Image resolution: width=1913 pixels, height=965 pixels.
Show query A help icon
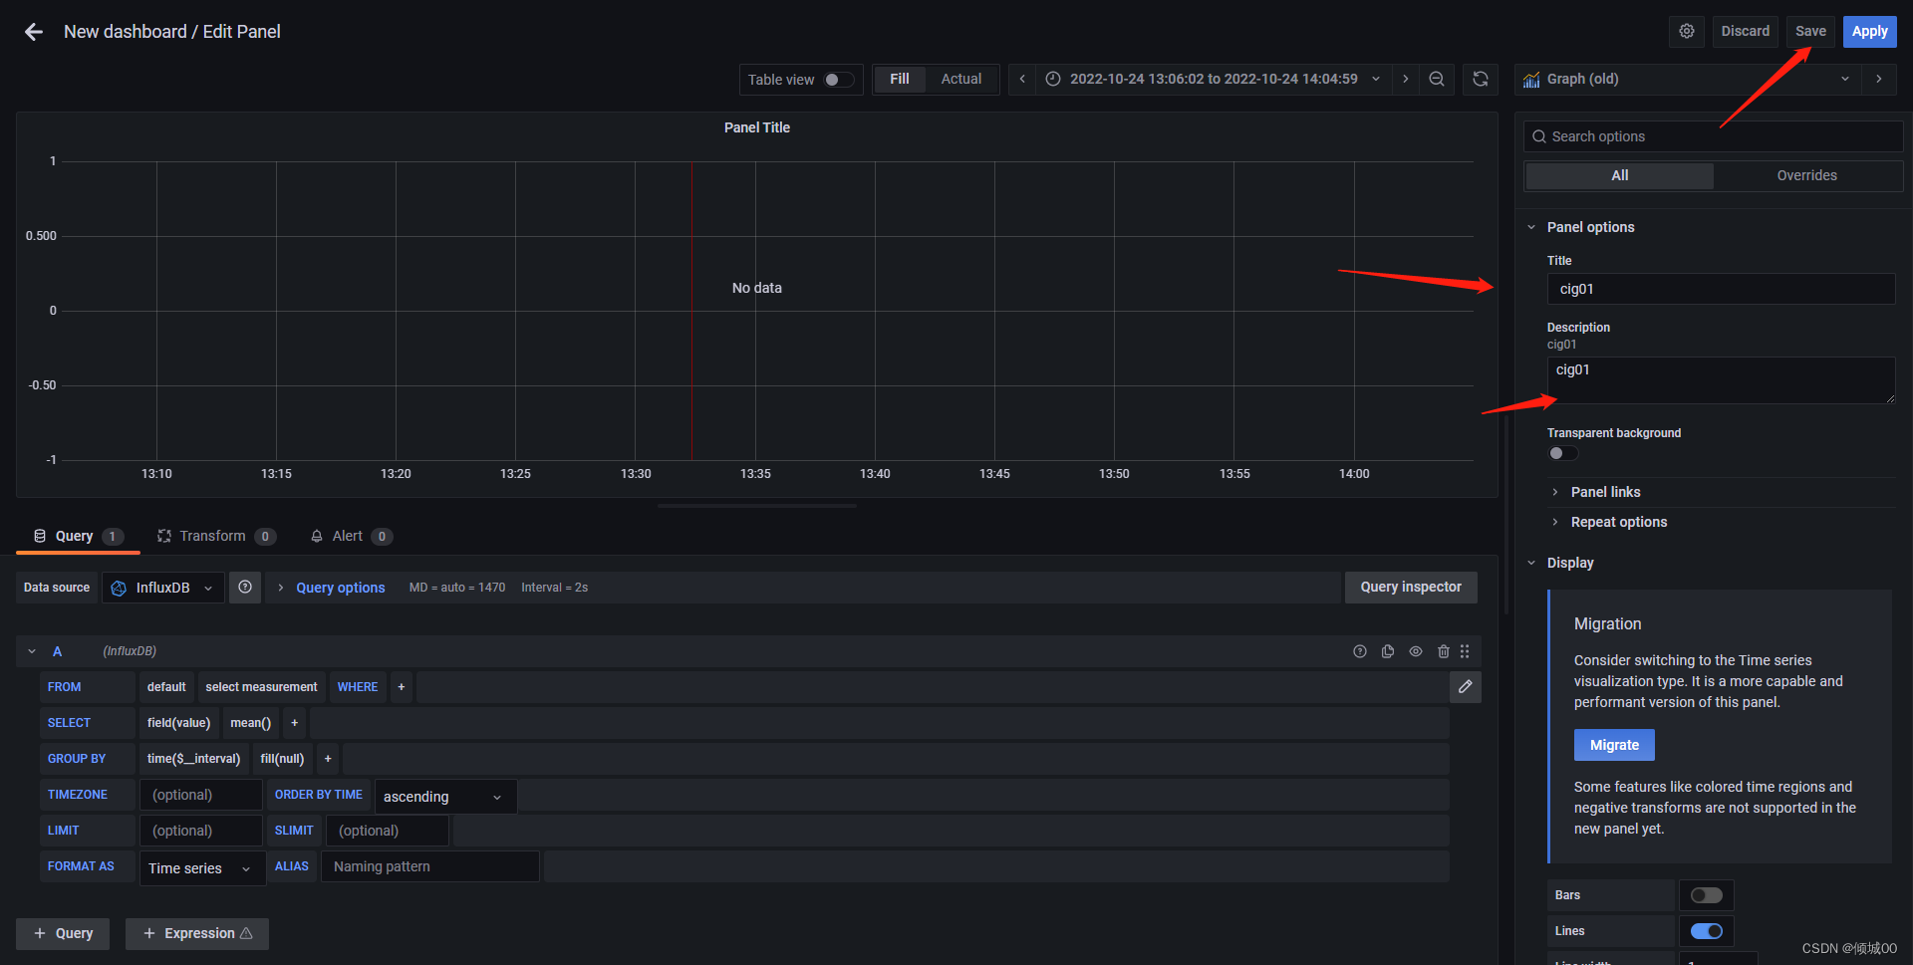[x=1360, y=651]
